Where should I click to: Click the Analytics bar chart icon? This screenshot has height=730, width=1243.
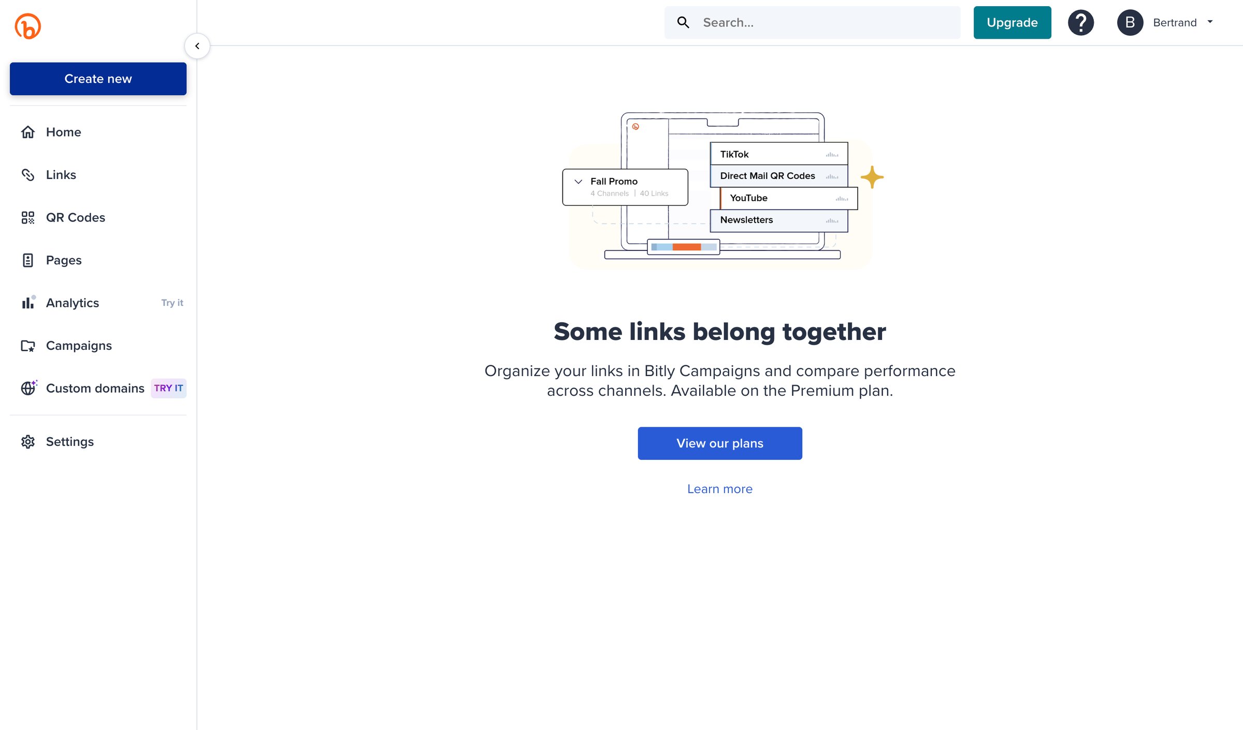[x=28, y=302]
